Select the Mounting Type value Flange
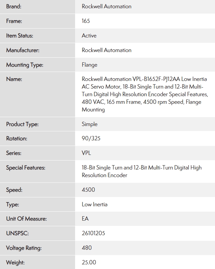 (x=89, y=65)
